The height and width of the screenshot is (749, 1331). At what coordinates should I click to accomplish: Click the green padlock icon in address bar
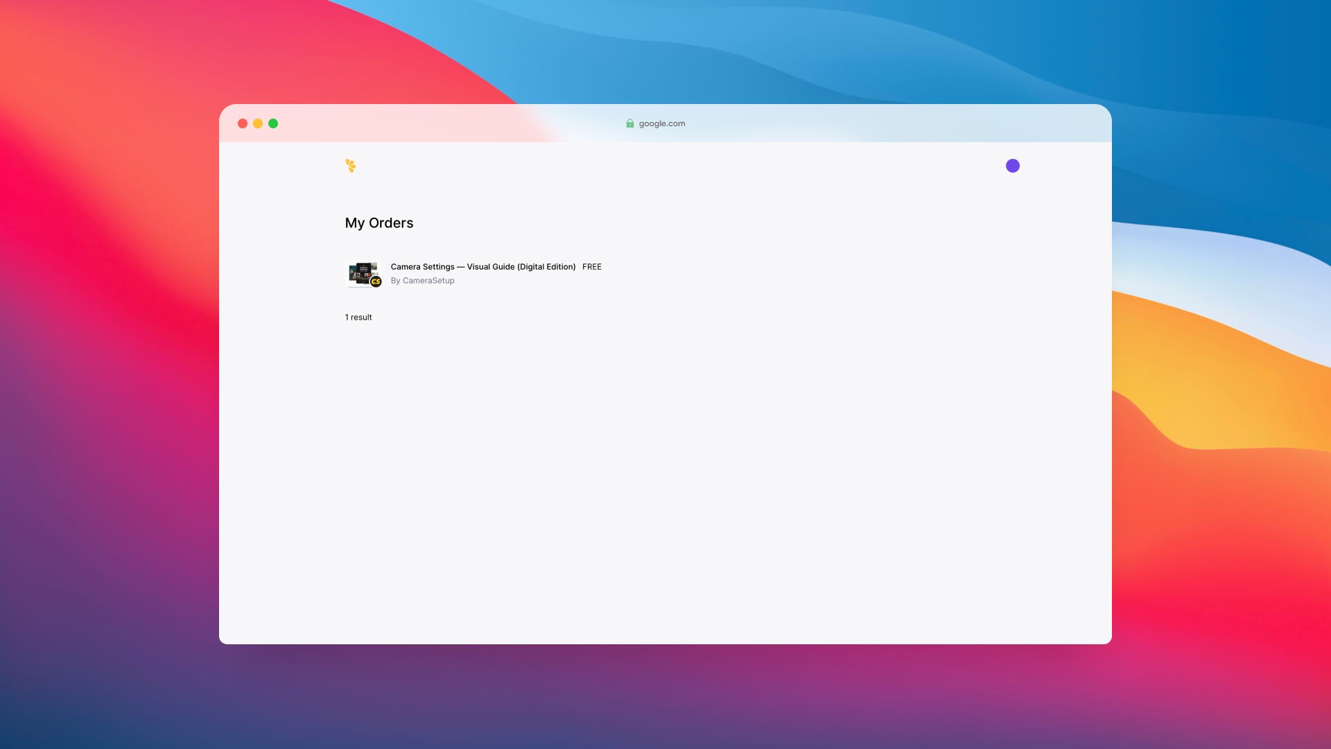click(x=630, y=123)
